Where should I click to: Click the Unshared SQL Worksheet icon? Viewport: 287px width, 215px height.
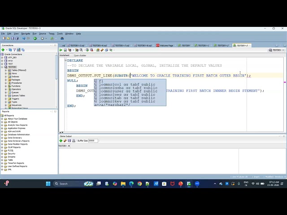[x=98, y=50]
